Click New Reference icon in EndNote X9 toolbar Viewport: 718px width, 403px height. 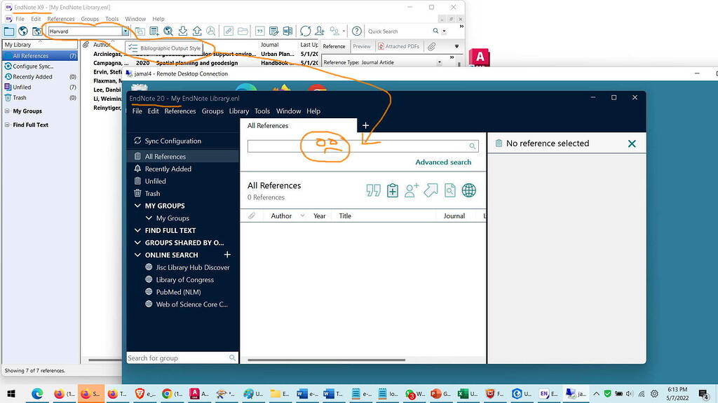click(x=154, y=31)
